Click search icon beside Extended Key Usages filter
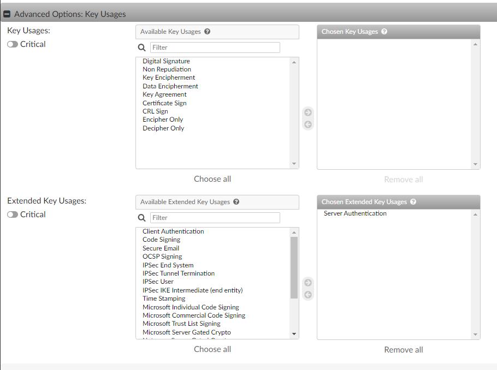This screenshot has width=497, height=370. 142,218
